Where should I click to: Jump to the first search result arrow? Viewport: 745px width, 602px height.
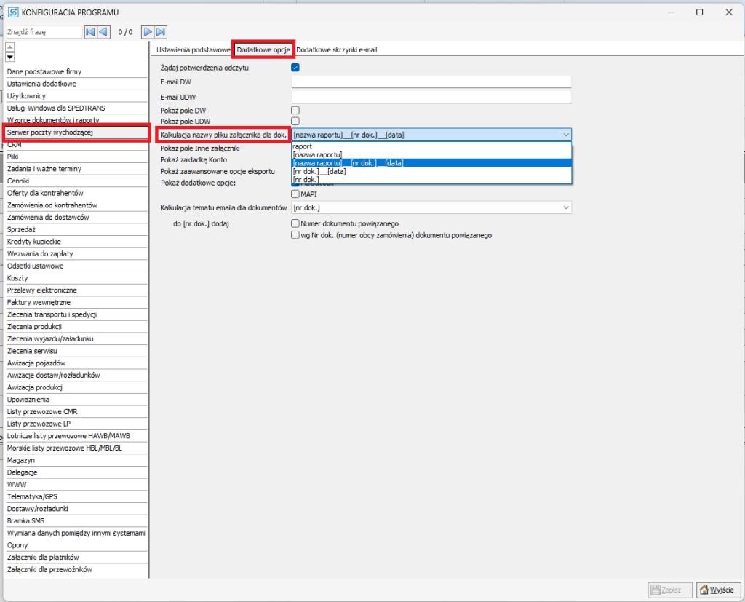pyautogui.click(x=90, y=32)
